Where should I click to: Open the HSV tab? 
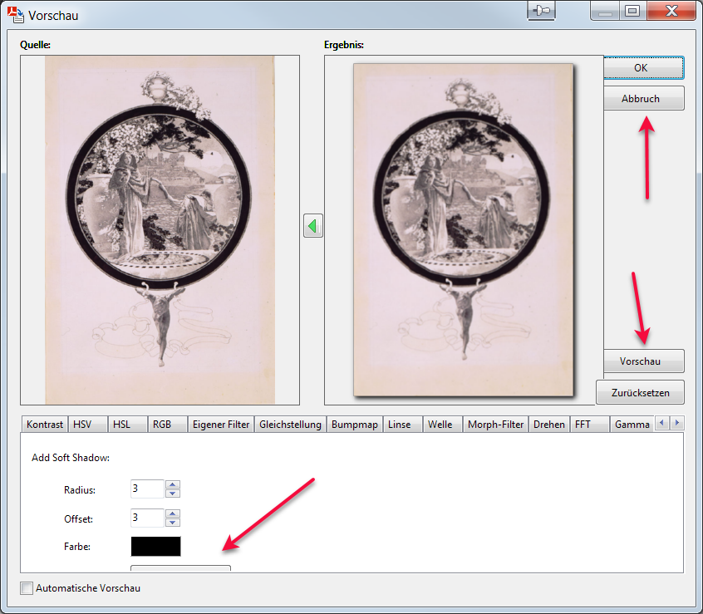[x=87, y=424]
